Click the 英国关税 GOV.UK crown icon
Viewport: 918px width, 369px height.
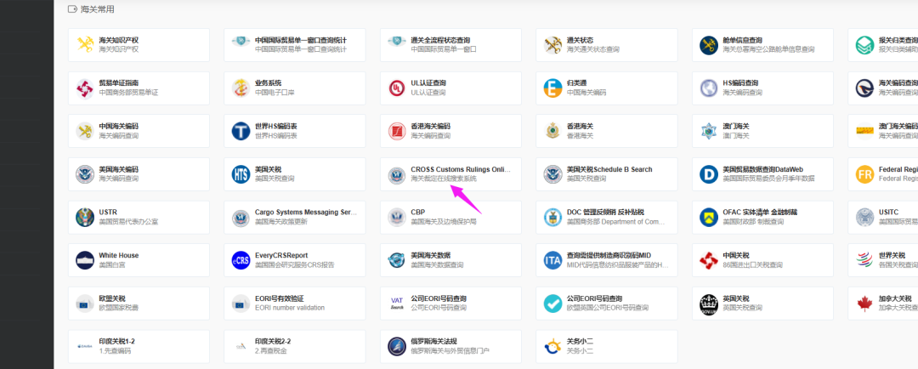[x=709, y=304]
